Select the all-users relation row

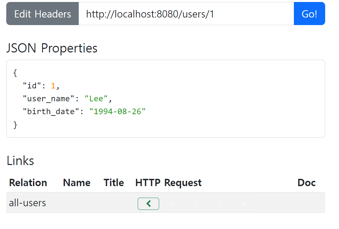[27, 203]
